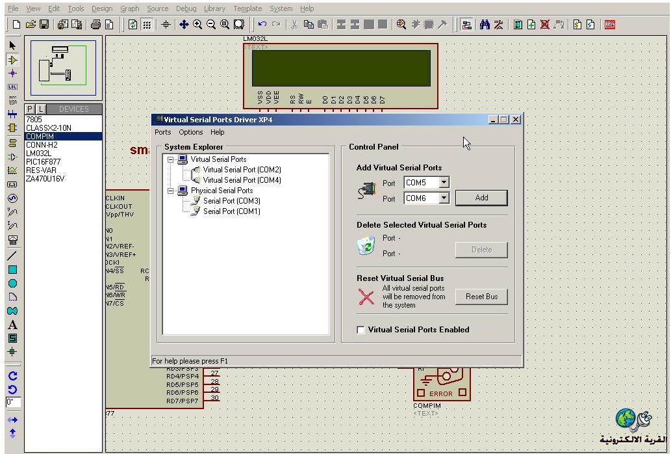Click the horizontal X-Mirror arrows icon
Screen dimensions: 671x454
pos(12,420)
